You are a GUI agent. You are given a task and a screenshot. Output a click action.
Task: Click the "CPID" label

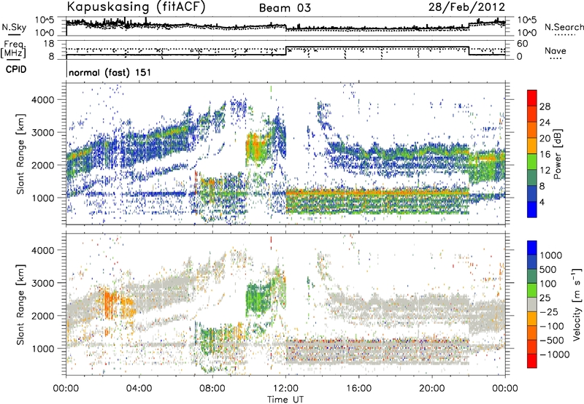[x=16, y=69]
